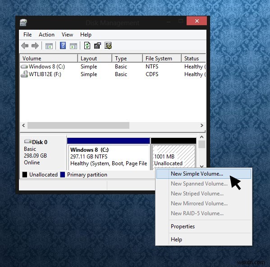Open the blue question mark Help icon
The image size is (270, 267).
[x=63, y=46]
